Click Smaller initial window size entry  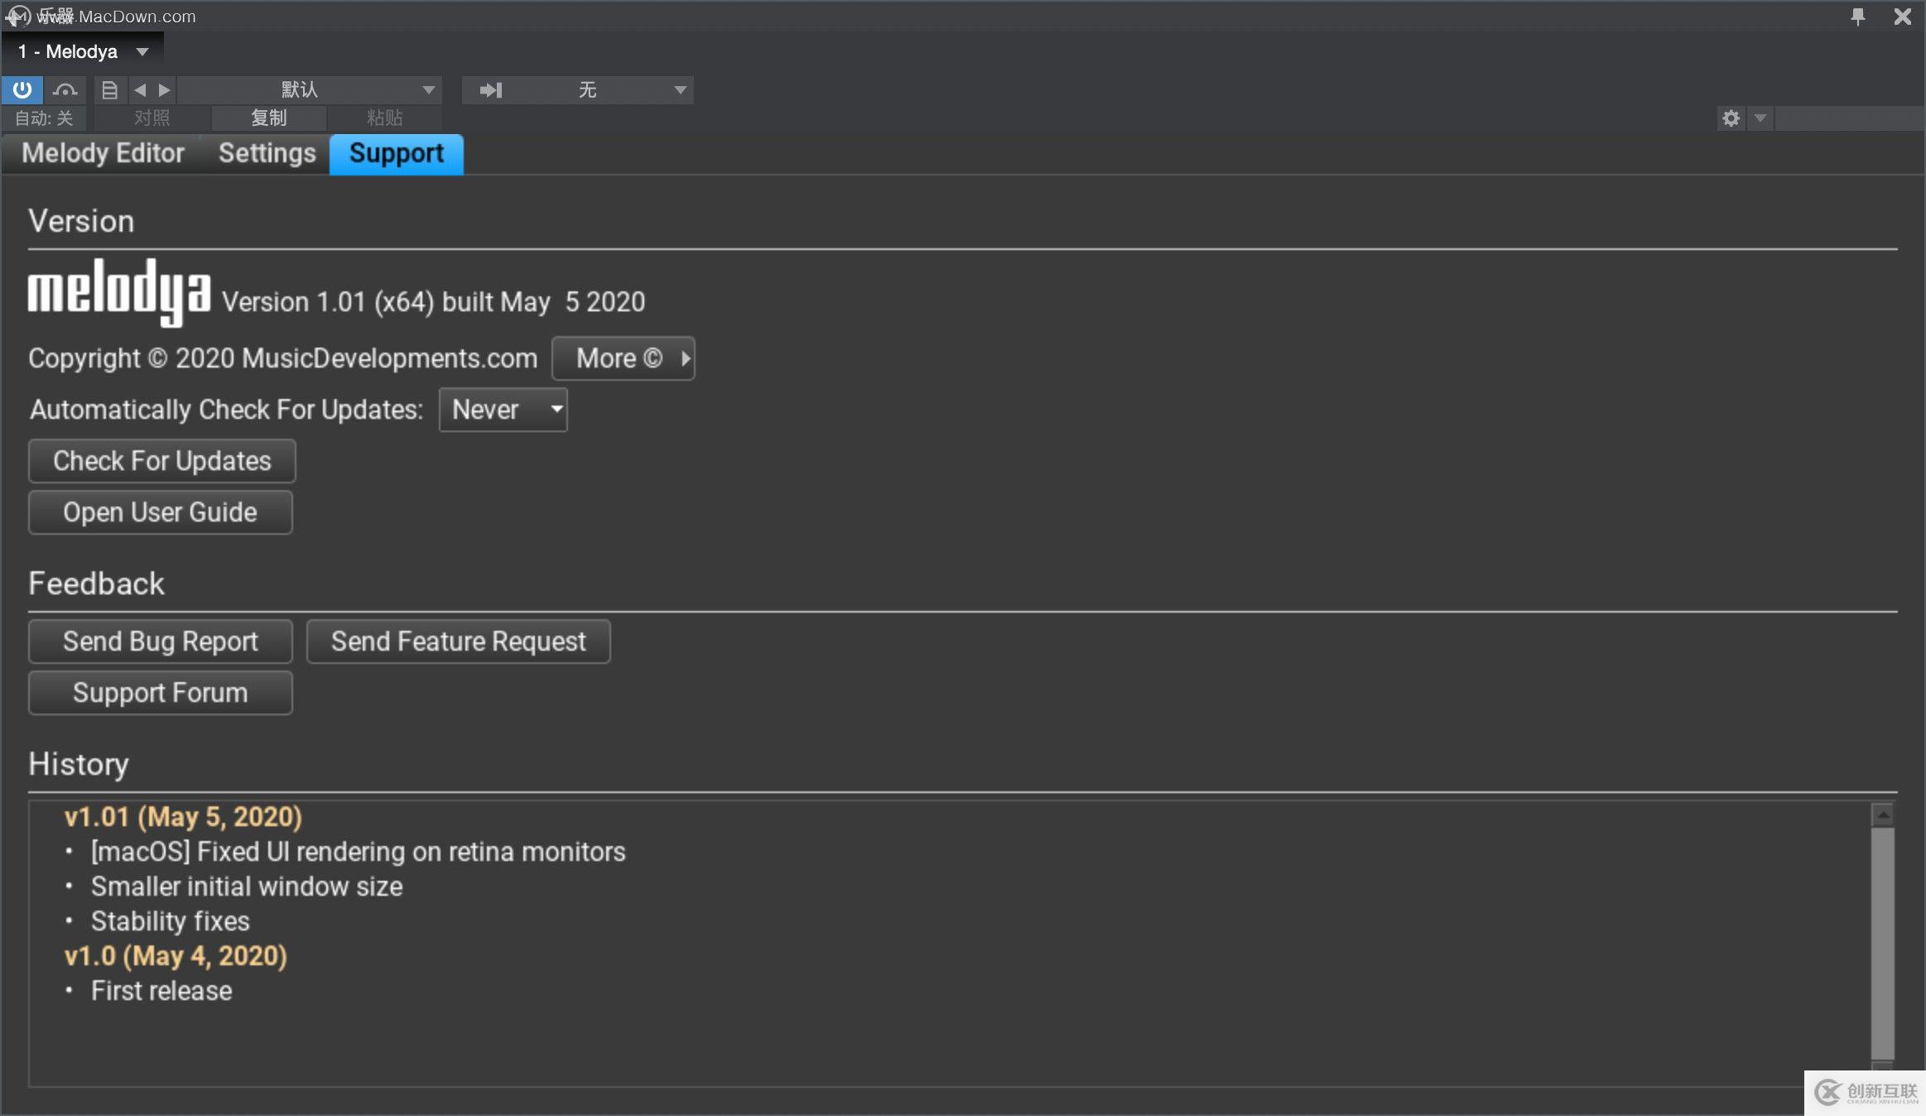[247, 887]
